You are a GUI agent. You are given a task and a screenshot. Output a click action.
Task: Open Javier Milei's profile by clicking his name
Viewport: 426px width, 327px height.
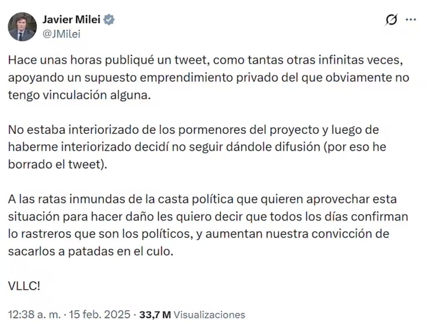pyautogui.click(x=73, y=19)
